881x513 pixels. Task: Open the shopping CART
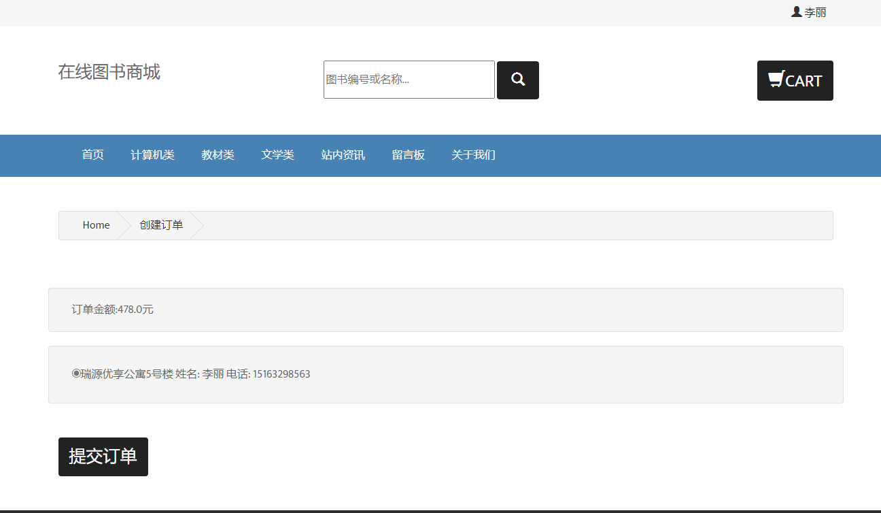coord(795,80)
